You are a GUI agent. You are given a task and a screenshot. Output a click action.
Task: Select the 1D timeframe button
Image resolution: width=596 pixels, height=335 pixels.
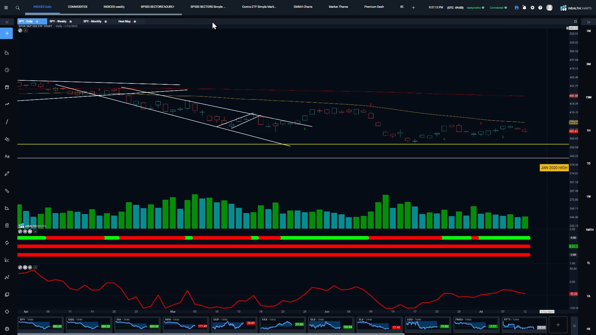coord(589,163)
